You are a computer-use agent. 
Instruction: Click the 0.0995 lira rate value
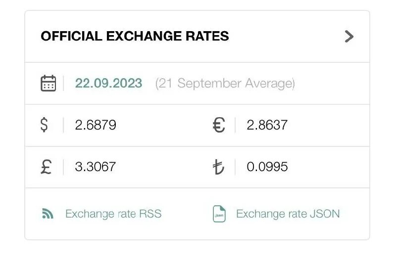(x=267, y=167)
